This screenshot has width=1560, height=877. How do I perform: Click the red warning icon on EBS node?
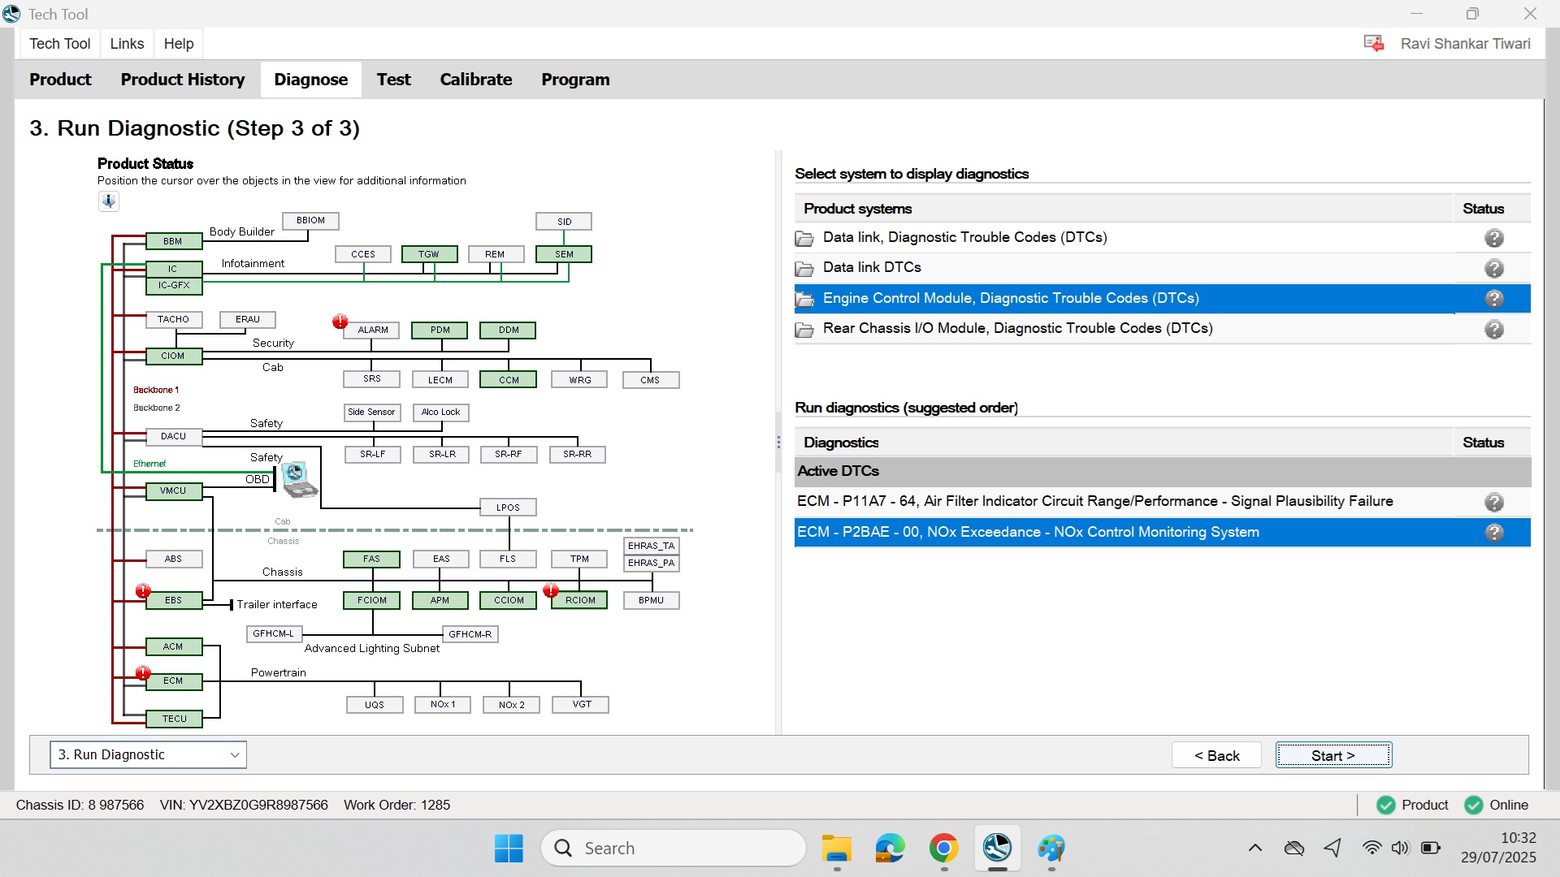(143, 591)
